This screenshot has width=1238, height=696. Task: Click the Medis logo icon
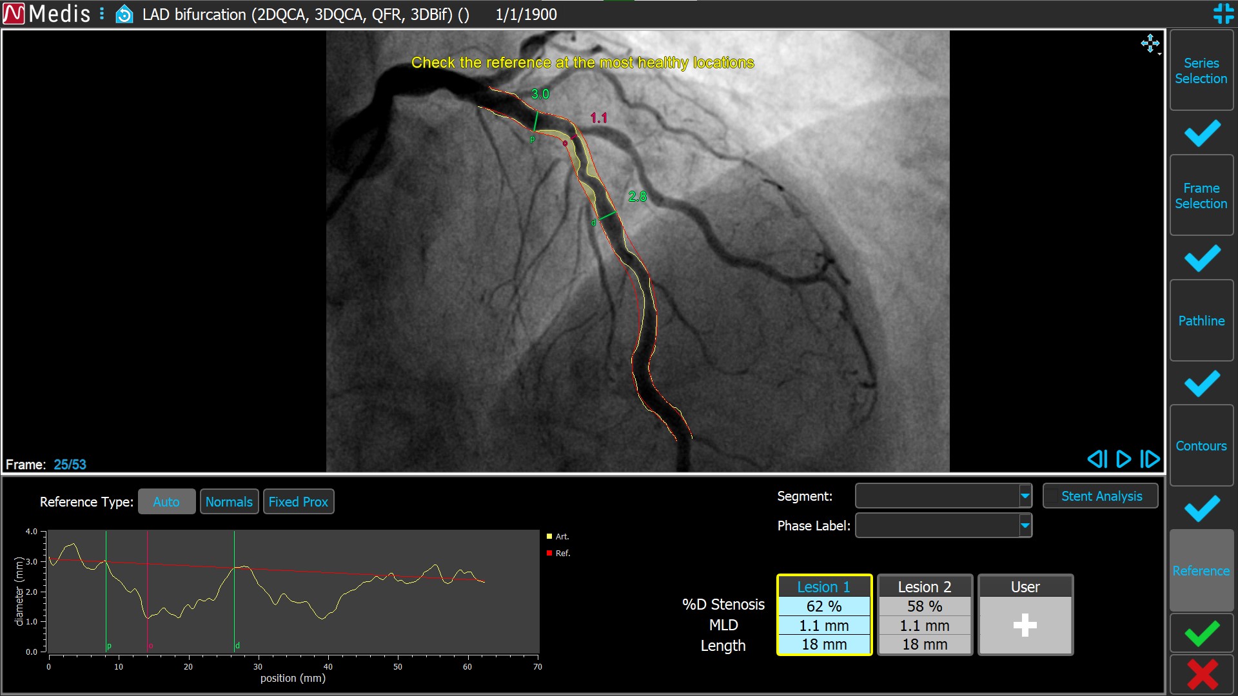click(14, 14)
